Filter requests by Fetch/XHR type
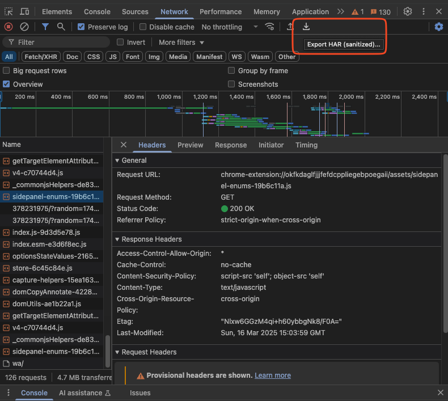The image size is (448, 401). [41, 57]
